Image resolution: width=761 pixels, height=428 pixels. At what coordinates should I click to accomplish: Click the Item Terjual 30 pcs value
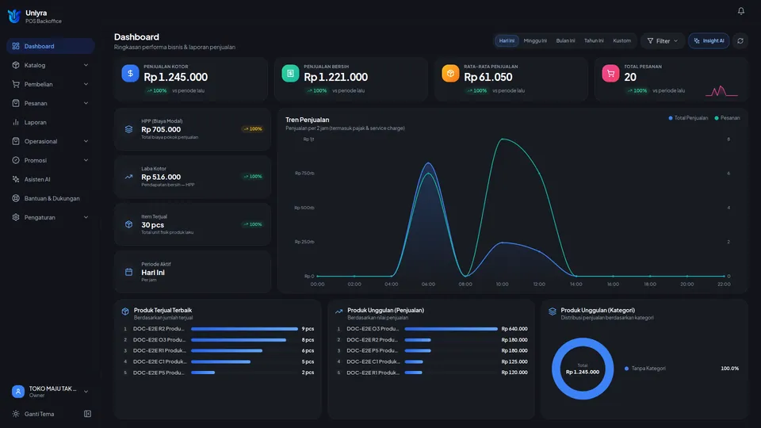coord(152,224)
